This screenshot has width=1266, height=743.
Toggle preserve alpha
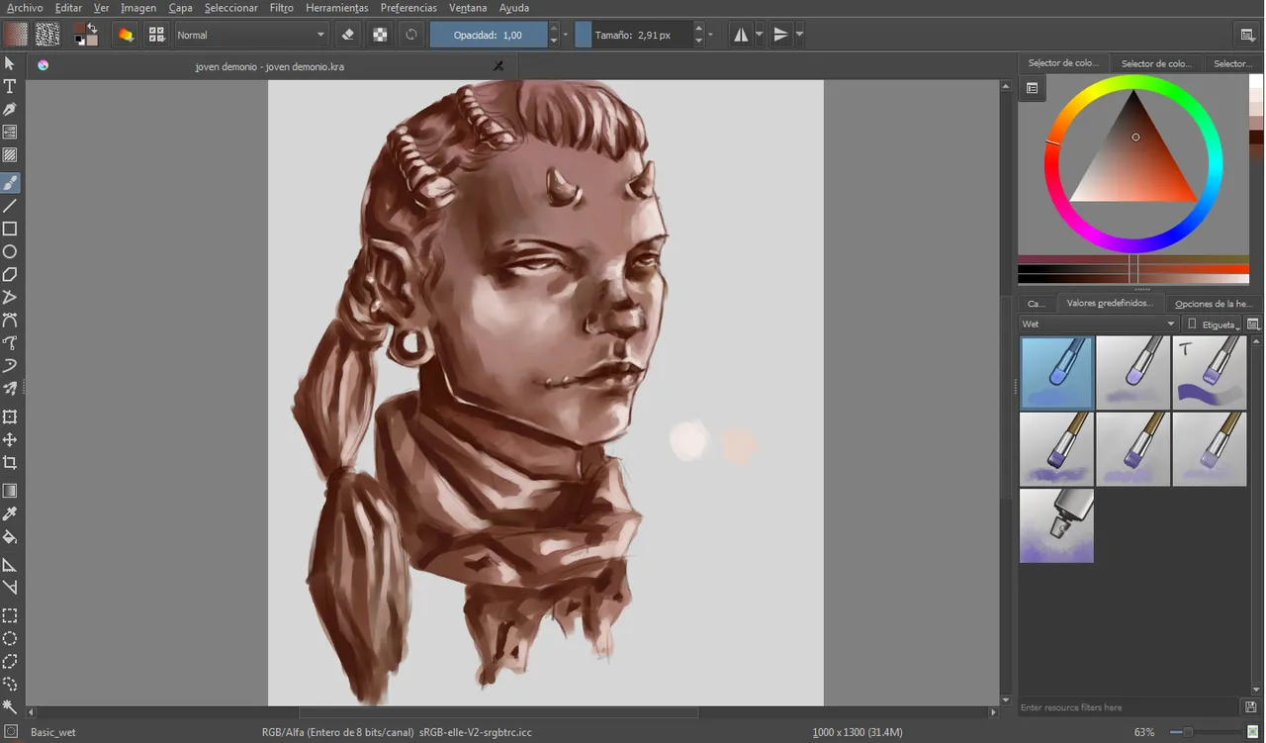click(379, 35)
